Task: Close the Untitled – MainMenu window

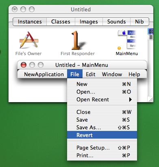Action: point(24,65)
